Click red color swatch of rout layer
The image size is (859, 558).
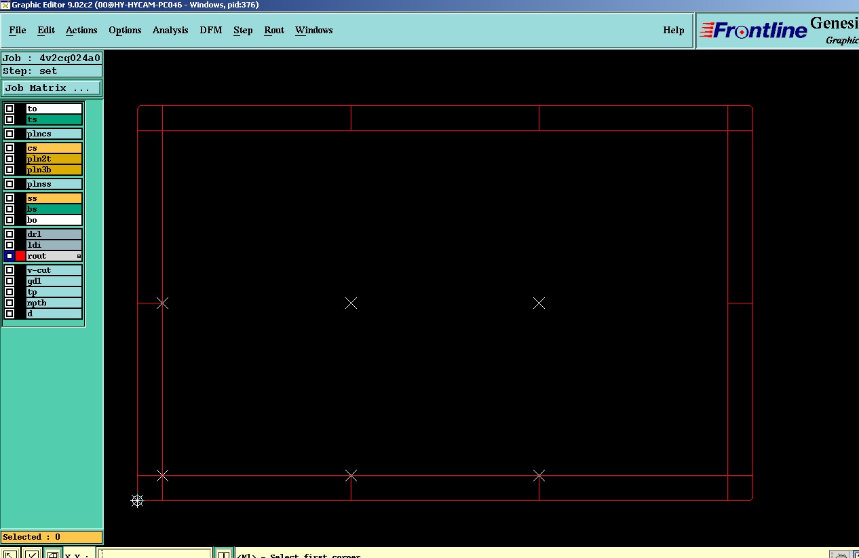[20, 256]
